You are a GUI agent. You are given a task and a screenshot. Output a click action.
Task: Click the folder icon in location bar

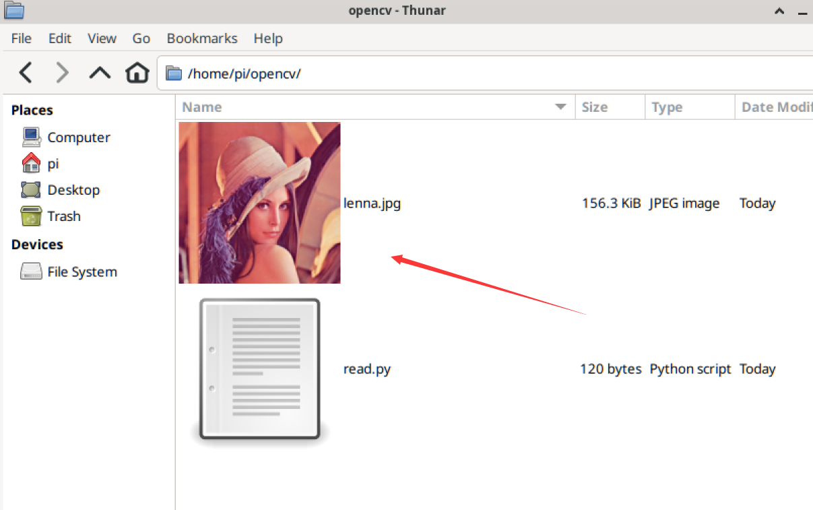[174, 73]
